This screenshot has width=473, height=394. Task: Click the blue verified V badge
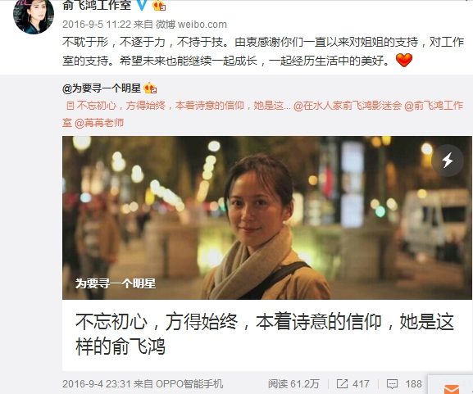(142, 5)
